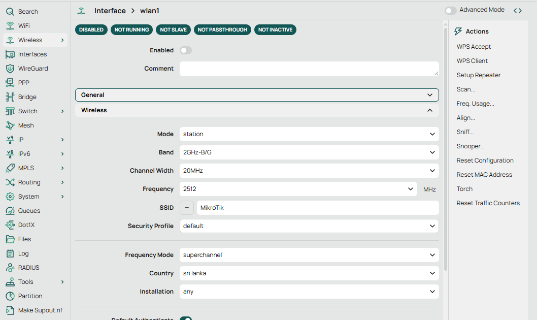
Task: Click the Search magnifier icon in sidebar
Action: [10, 12]
